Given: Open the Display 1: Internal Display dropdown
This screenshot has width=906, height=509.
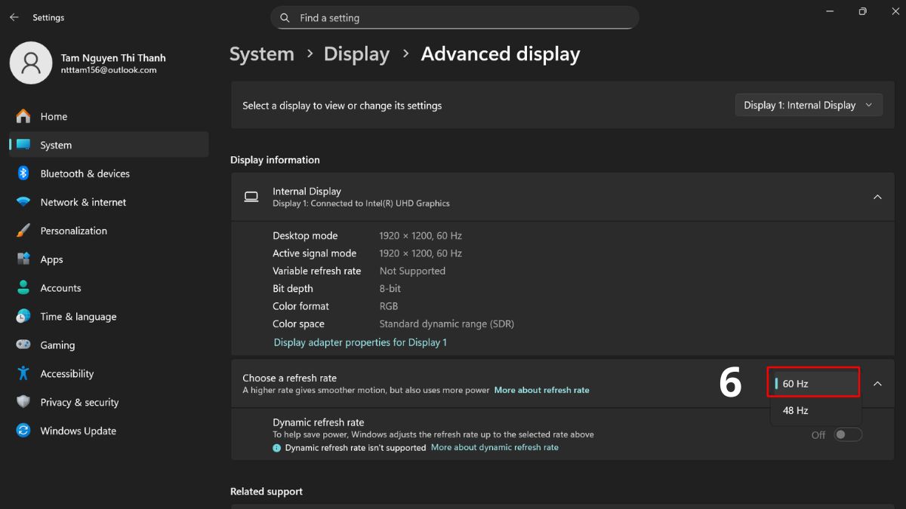Looking at the screenshot, I should point(808,106).
